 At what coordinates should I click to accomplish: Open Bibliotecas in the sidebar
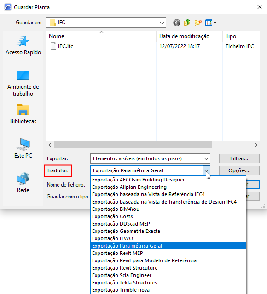click(x=23, y=114)
